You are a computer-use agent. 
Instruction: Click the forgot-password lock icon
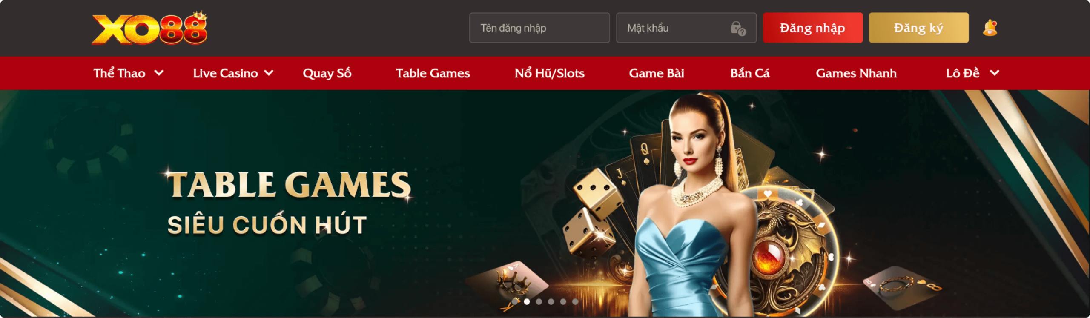point(738,28)
